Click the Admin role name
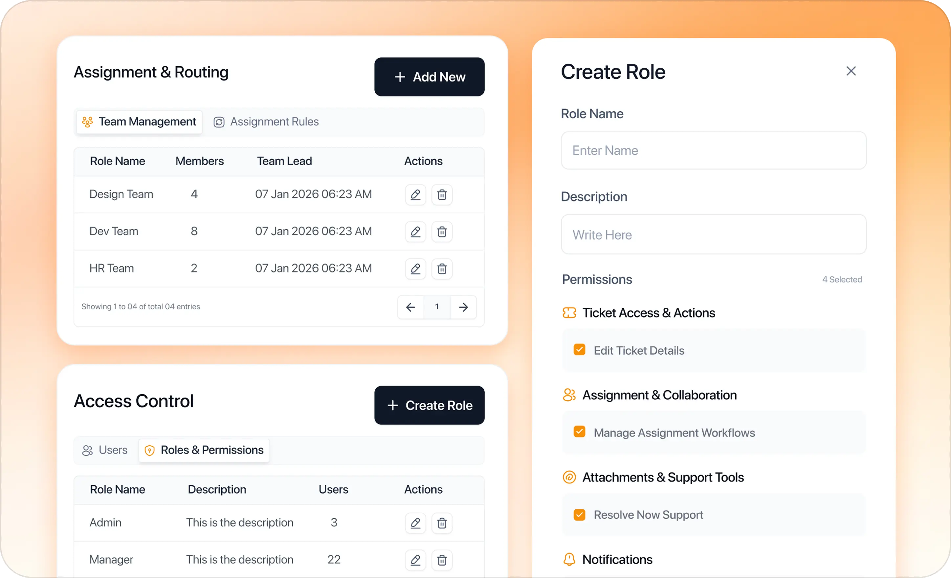 [105, 523]
